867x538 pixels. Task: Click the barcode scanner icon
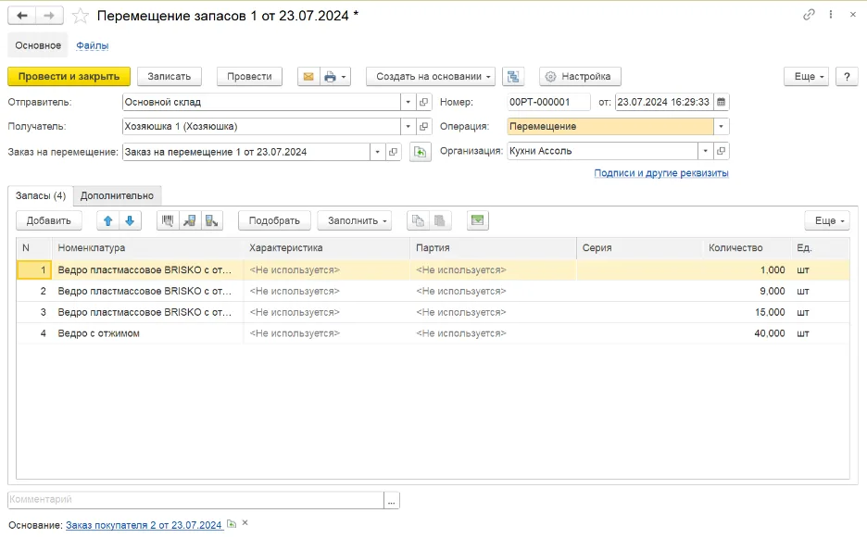pos(168,220)
